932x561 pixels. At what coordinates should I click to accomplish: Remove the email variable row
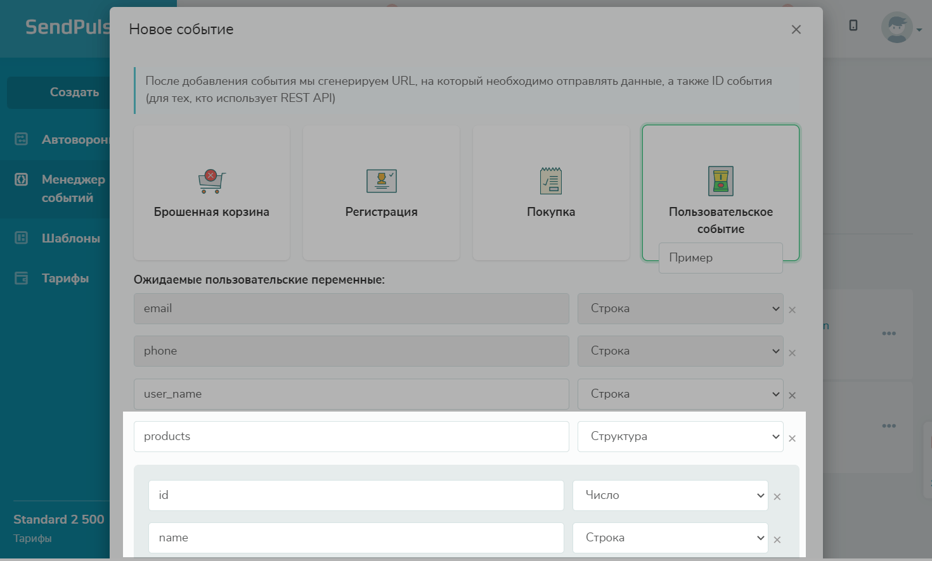[x=792, y=310]
